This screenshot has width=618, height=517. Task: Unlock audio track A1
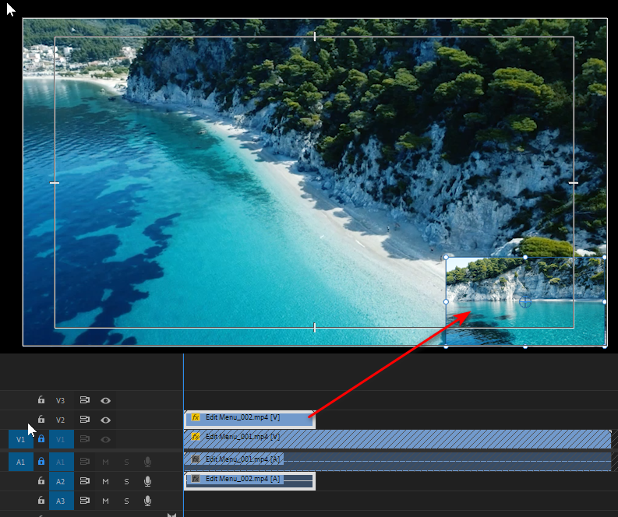[41, 462]
